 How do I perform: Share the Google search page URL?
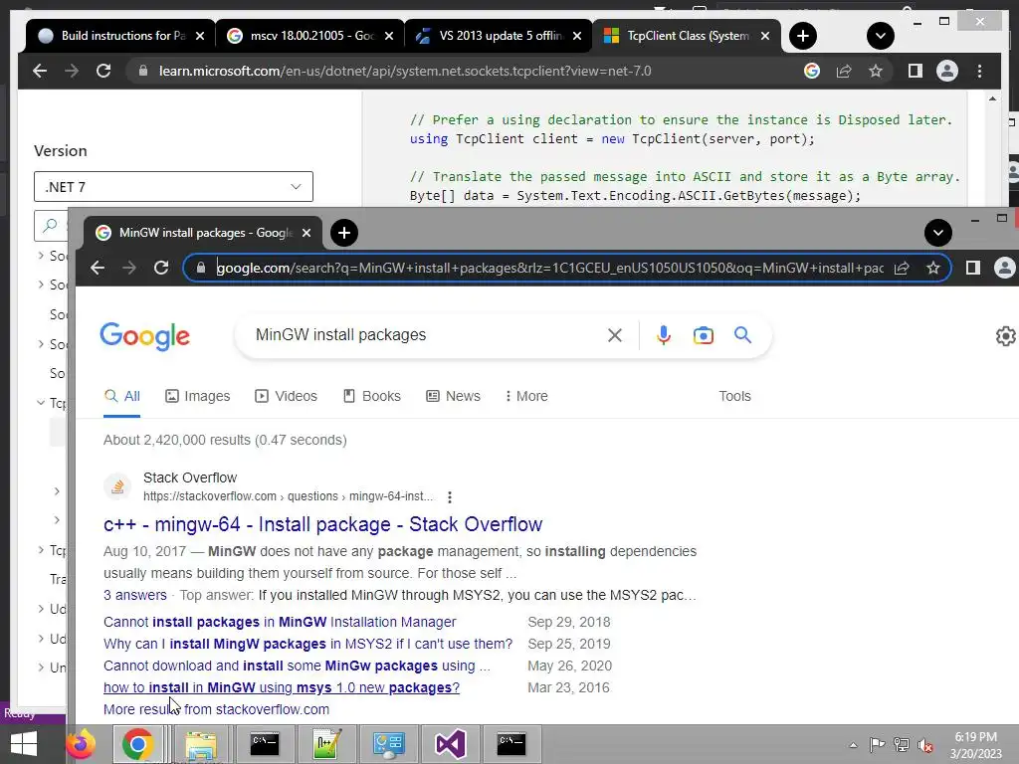(x=902, y=268)
